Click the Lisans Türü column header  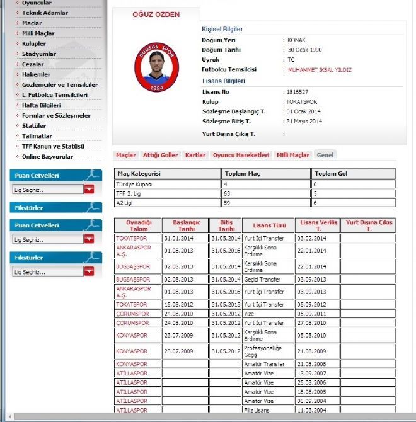pos(268,225)
